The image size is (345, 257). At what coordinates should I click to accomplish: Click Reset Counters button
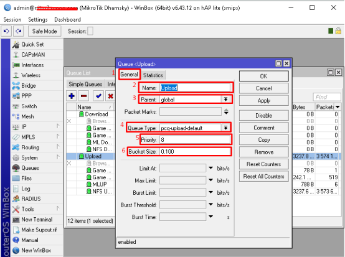coord(264,164)
